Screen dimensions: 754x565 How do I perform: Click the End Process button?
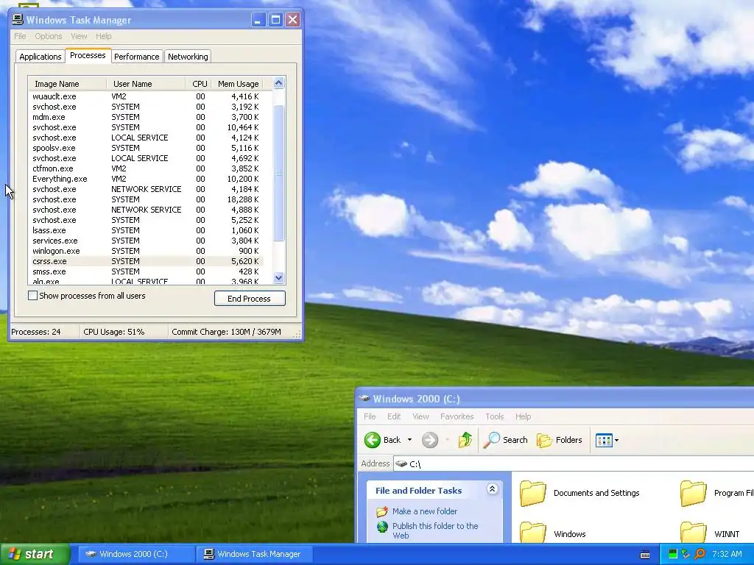click(x=250, y=299)
